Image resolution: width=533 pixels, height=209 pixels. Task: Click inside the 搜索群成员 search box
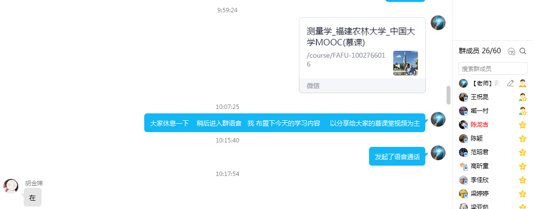pyautogui.click(x=492, y=69)
